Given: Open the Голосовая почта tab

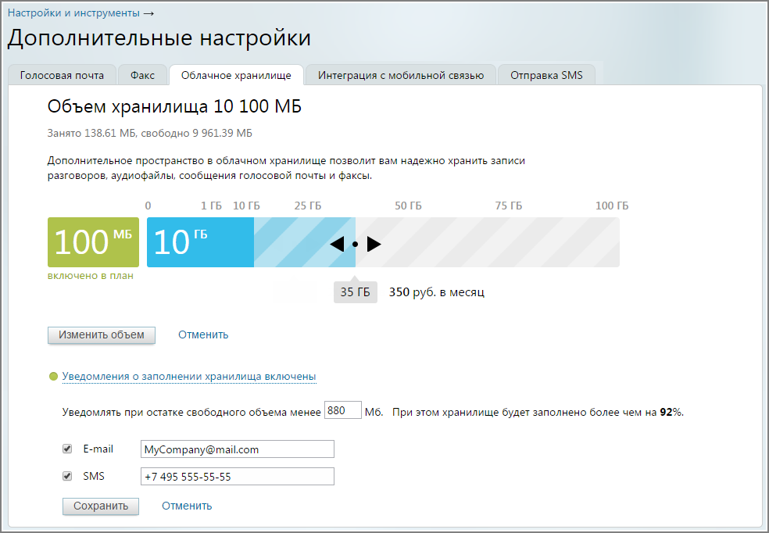Looking at the screenshot, I should pyautogui.click(x=62, y=75).
